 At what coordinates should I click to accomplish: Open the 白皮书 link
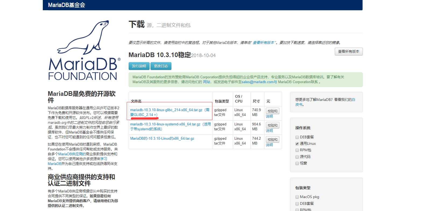click(325, 102)
